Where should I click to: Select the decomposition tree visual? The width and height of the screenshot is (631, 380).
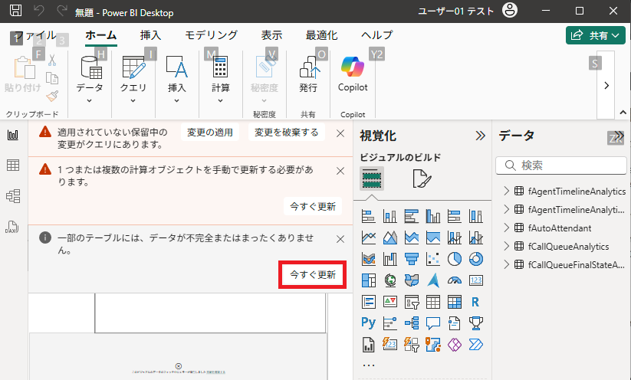411,323
